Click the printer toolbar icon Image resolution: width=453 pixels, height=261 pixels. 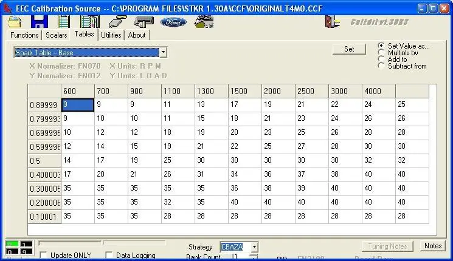point(144,22)
